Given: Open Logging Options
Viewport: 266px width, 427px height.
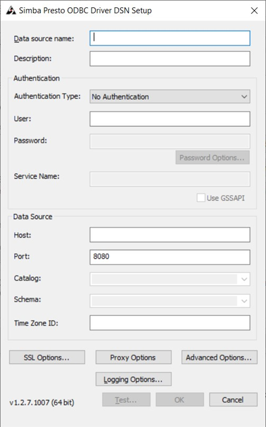Looking at the screenshot, I should point(134,379).
